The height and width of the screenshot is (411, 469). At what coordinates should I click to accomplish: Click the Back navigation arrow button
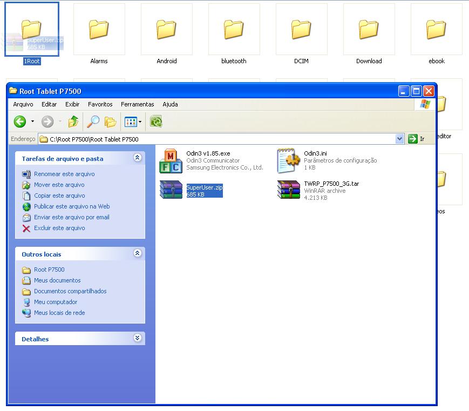(20, 122)
